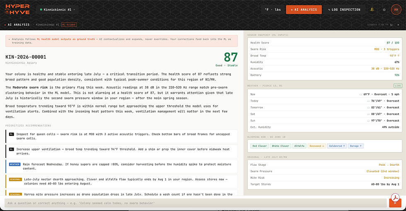
Task: Click the Hyper Hyve logo
Action: tap(17, 10)
